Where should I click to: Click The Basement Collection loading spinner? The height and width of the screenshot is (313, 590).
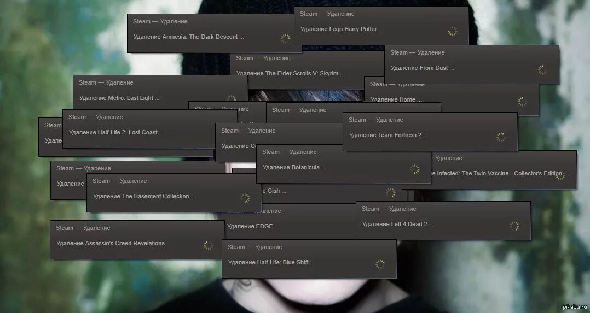point(245,198)
